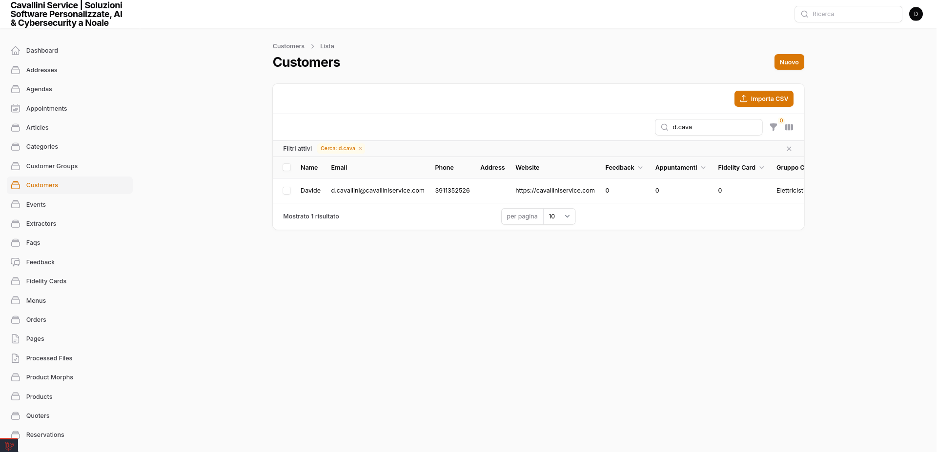Click the Processed Files document icon

coord(16,358)
